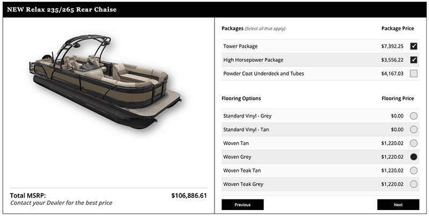429x216 pixels.
Task: Enable Powder Coat Underdeck and Tubes
Action: [413, 73]
